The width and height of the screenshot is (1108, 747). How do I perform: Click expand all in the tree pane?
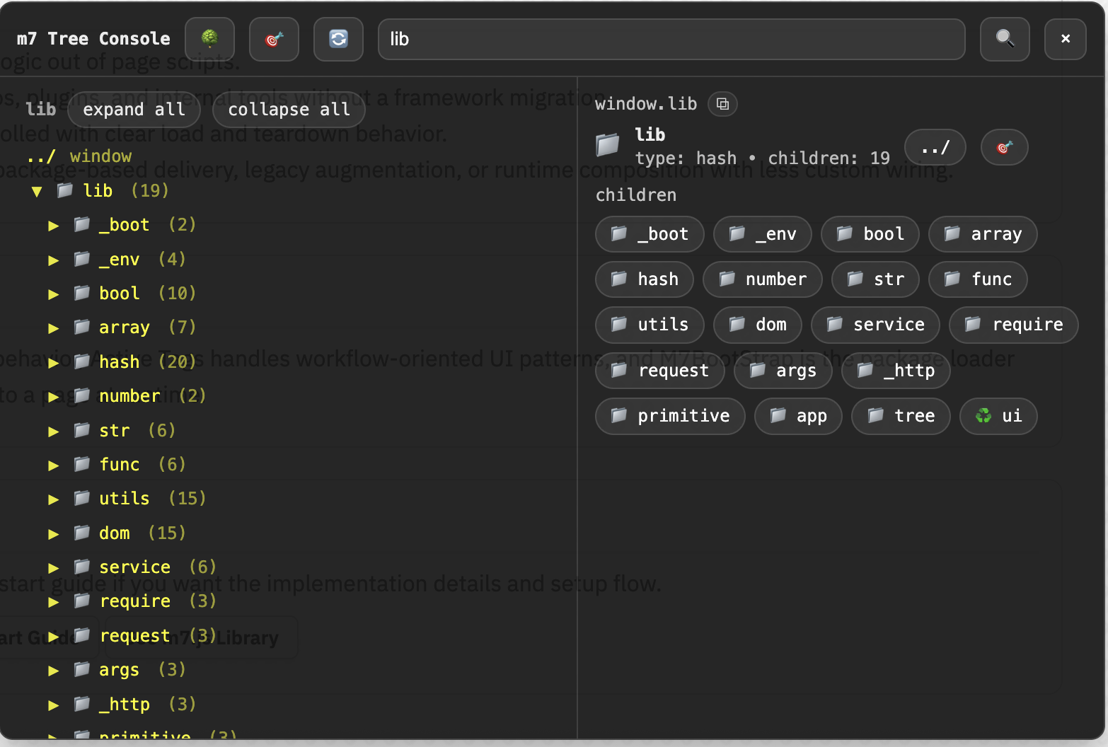coord(134,110)
